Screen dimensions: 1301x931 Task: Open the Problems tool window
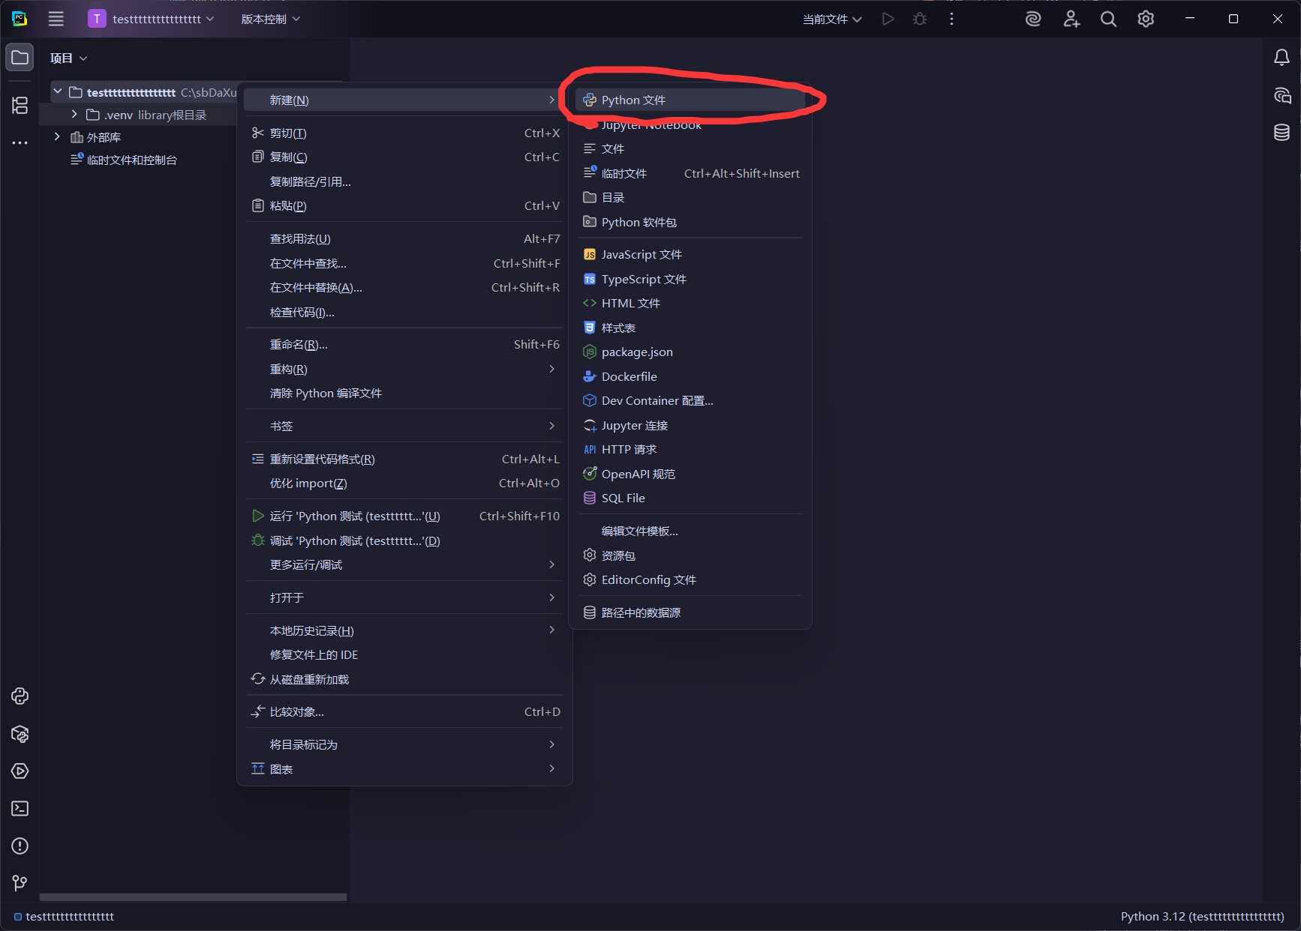pyautogui.click(x=19, y=846)
